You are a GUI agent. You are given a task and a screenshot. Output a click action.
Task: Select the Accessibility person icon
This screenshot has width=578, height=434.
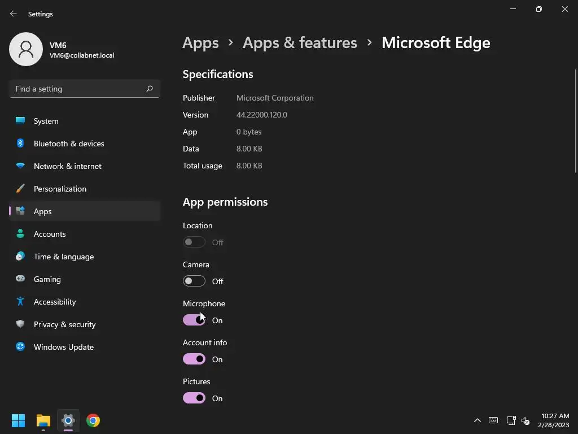[x=20, y=302]
